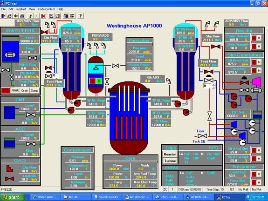Click the printer toolbar icon
The width and height of the screenshot is (268, 201).
tap(22, 16)
